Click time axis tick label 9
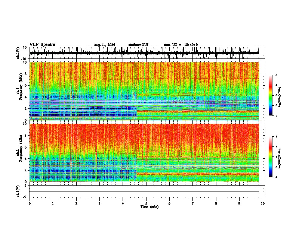 pyautogui.click(x=239, y=203)
